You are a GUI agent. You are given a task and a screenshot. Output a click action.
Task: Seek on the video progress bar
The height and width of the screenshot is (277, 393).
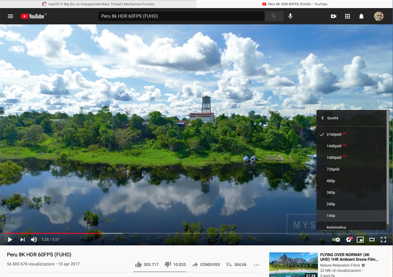click(196, 233)
